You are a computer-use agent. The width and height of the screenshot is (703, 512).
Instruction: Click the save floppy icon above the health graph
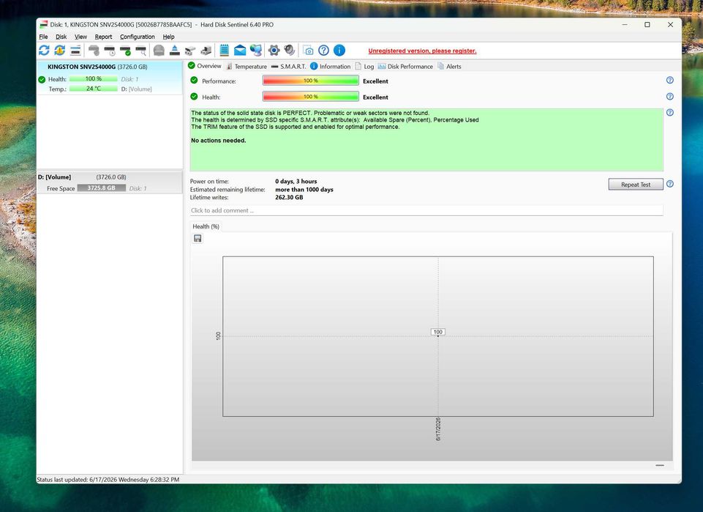[198, 238]
